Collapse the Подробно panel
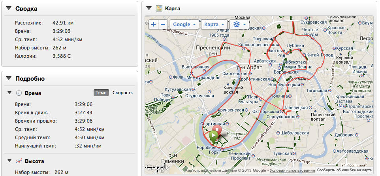Screen dimensions: 380x176 [9, 78]
